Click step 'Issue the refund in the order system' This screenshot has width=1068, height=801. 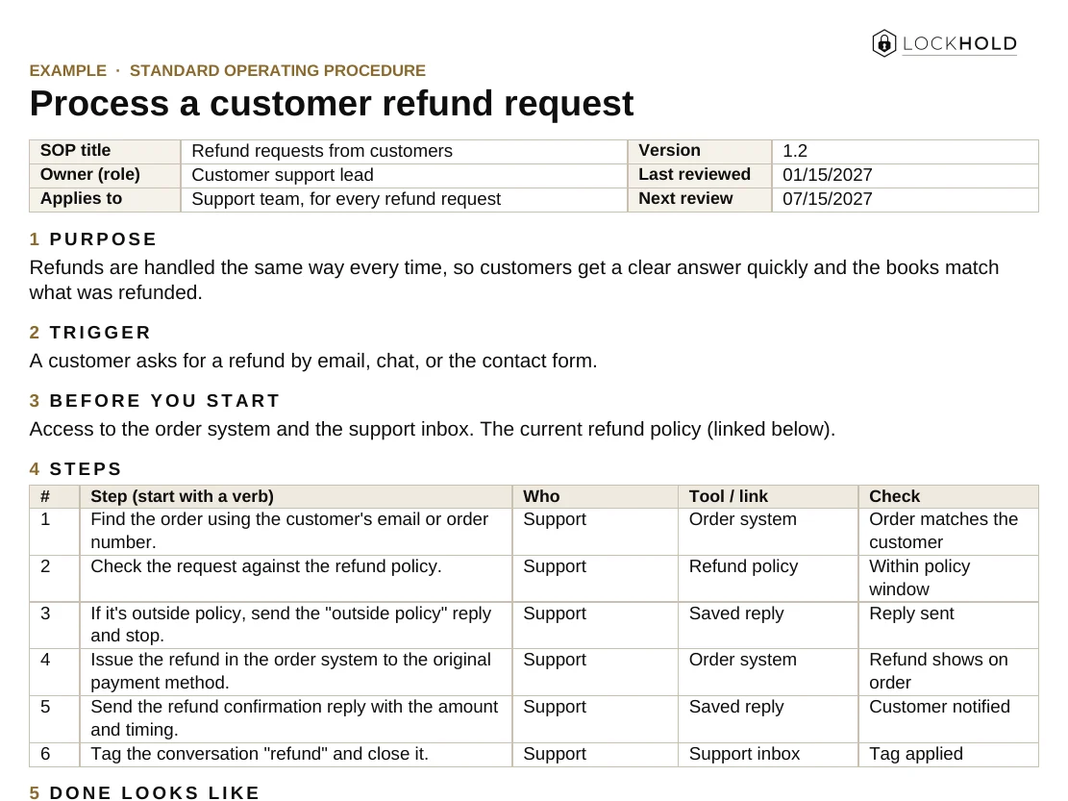296,671
